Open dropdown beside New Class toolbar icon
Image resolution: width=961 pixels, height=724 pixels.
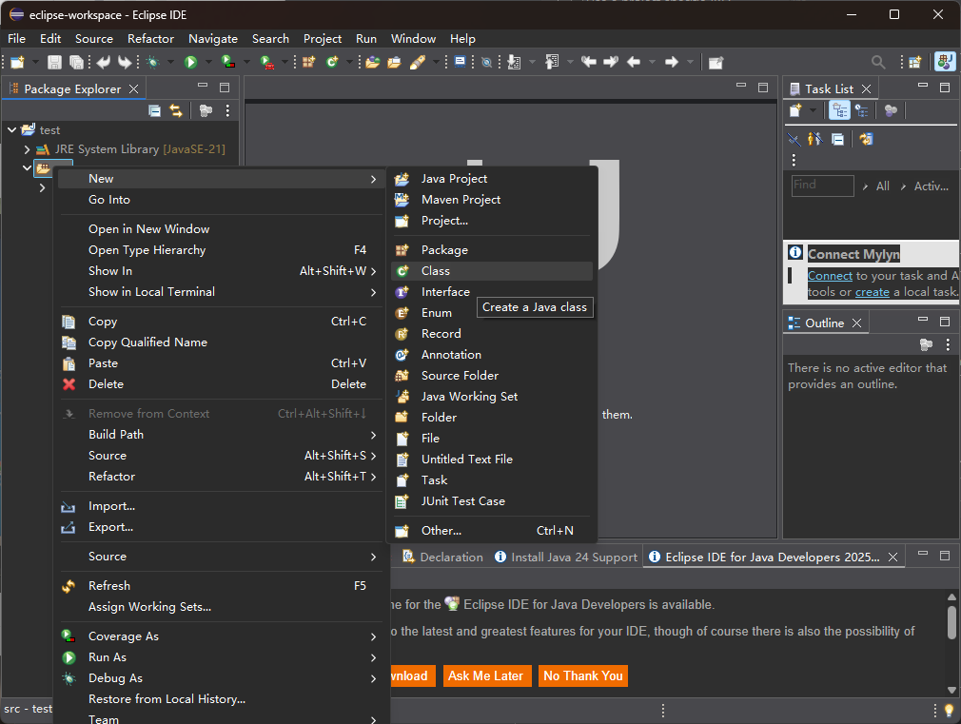[349, 62]
